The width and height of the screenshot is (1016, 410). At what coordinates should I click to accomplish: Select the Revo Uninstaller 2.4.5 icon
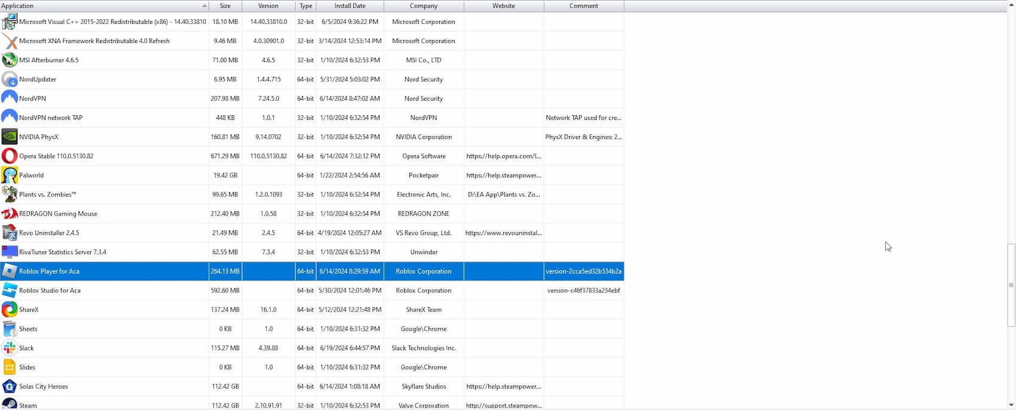[10, 233]
